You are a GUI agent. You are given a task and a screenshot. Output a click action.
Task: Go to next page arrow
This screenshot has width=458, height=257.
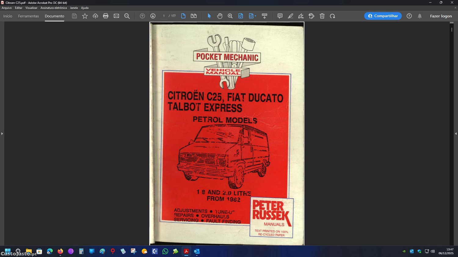pos(153,16)
